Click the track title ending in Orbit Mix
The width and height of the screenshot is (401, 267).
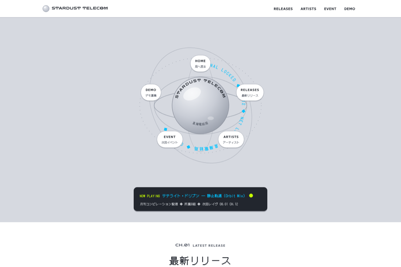click(203, 196)
